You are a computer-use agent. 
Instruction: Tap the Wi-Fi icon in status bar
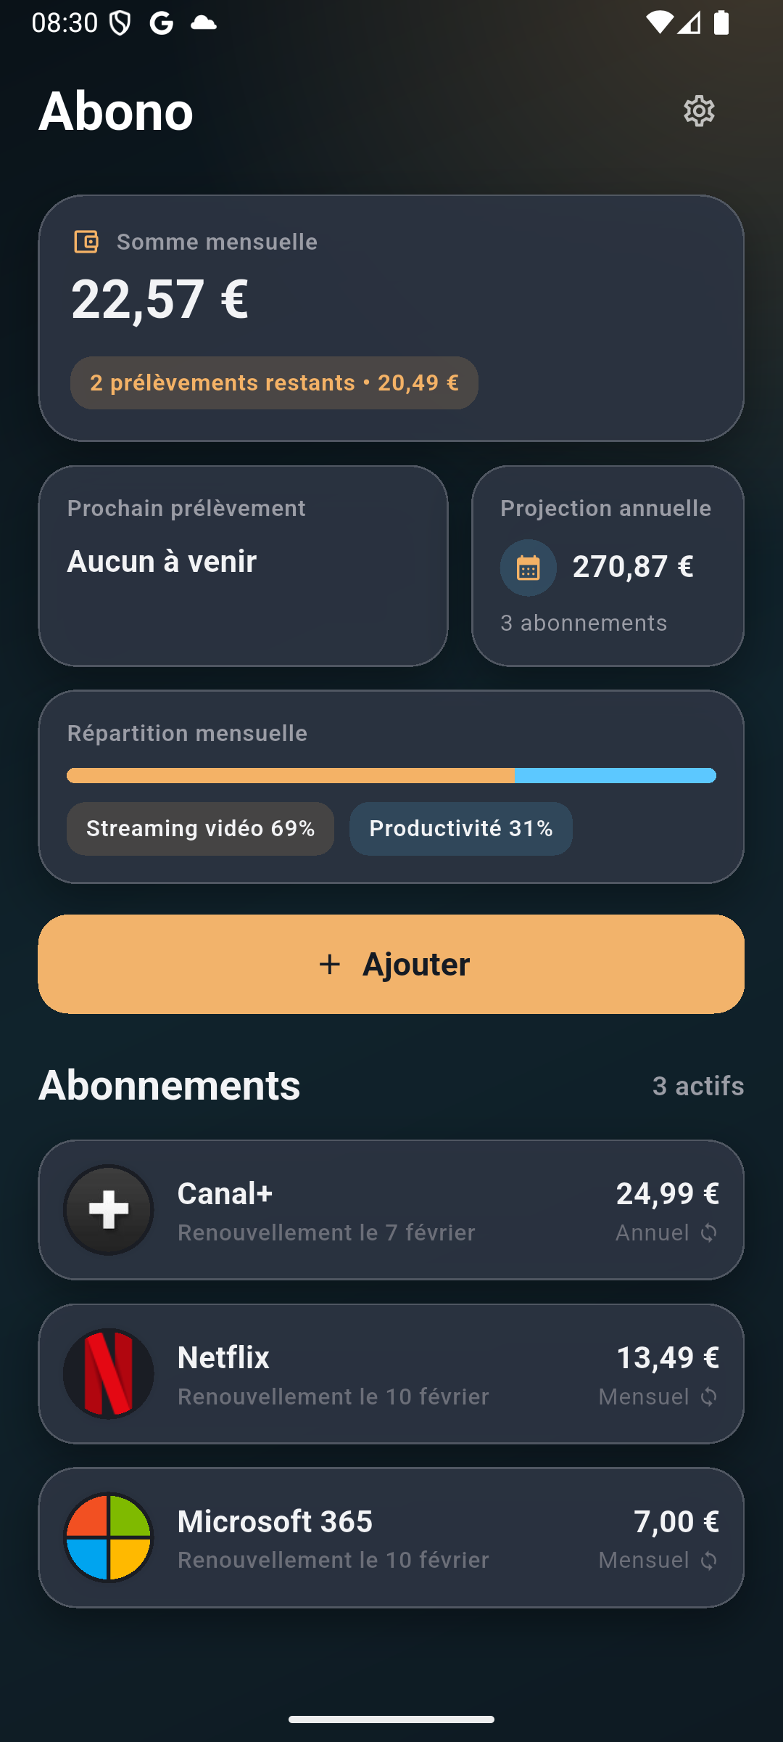point(658,23)
